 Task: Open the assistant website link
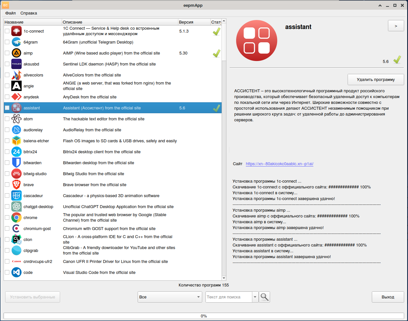[x=280, y=164]
